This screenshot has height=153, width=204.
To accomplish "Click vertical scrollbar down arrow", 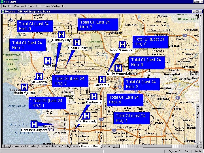I will tap(201, 143).
